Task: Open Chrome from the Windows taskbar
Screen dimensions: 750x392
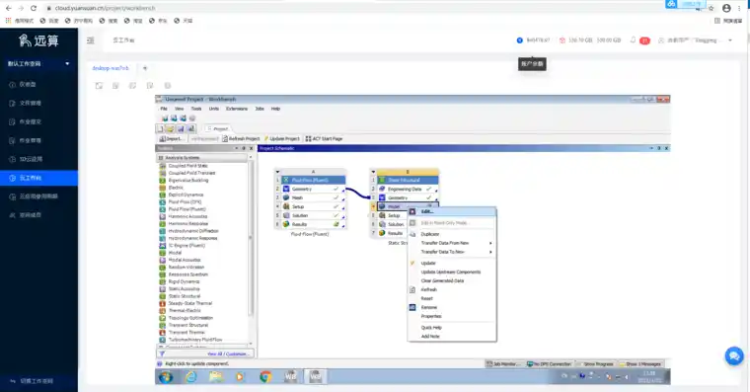Action: point(265,376)
